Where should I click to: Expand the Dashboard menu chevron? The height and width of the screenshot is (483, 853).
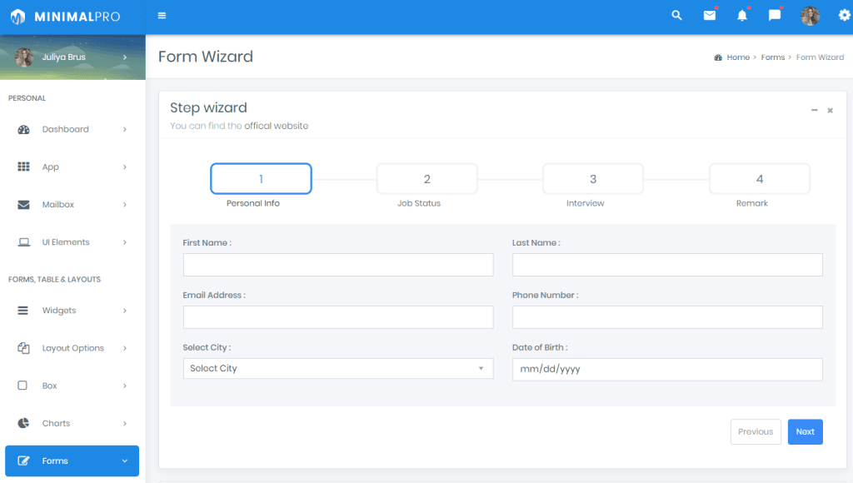[x=125, y=129]
